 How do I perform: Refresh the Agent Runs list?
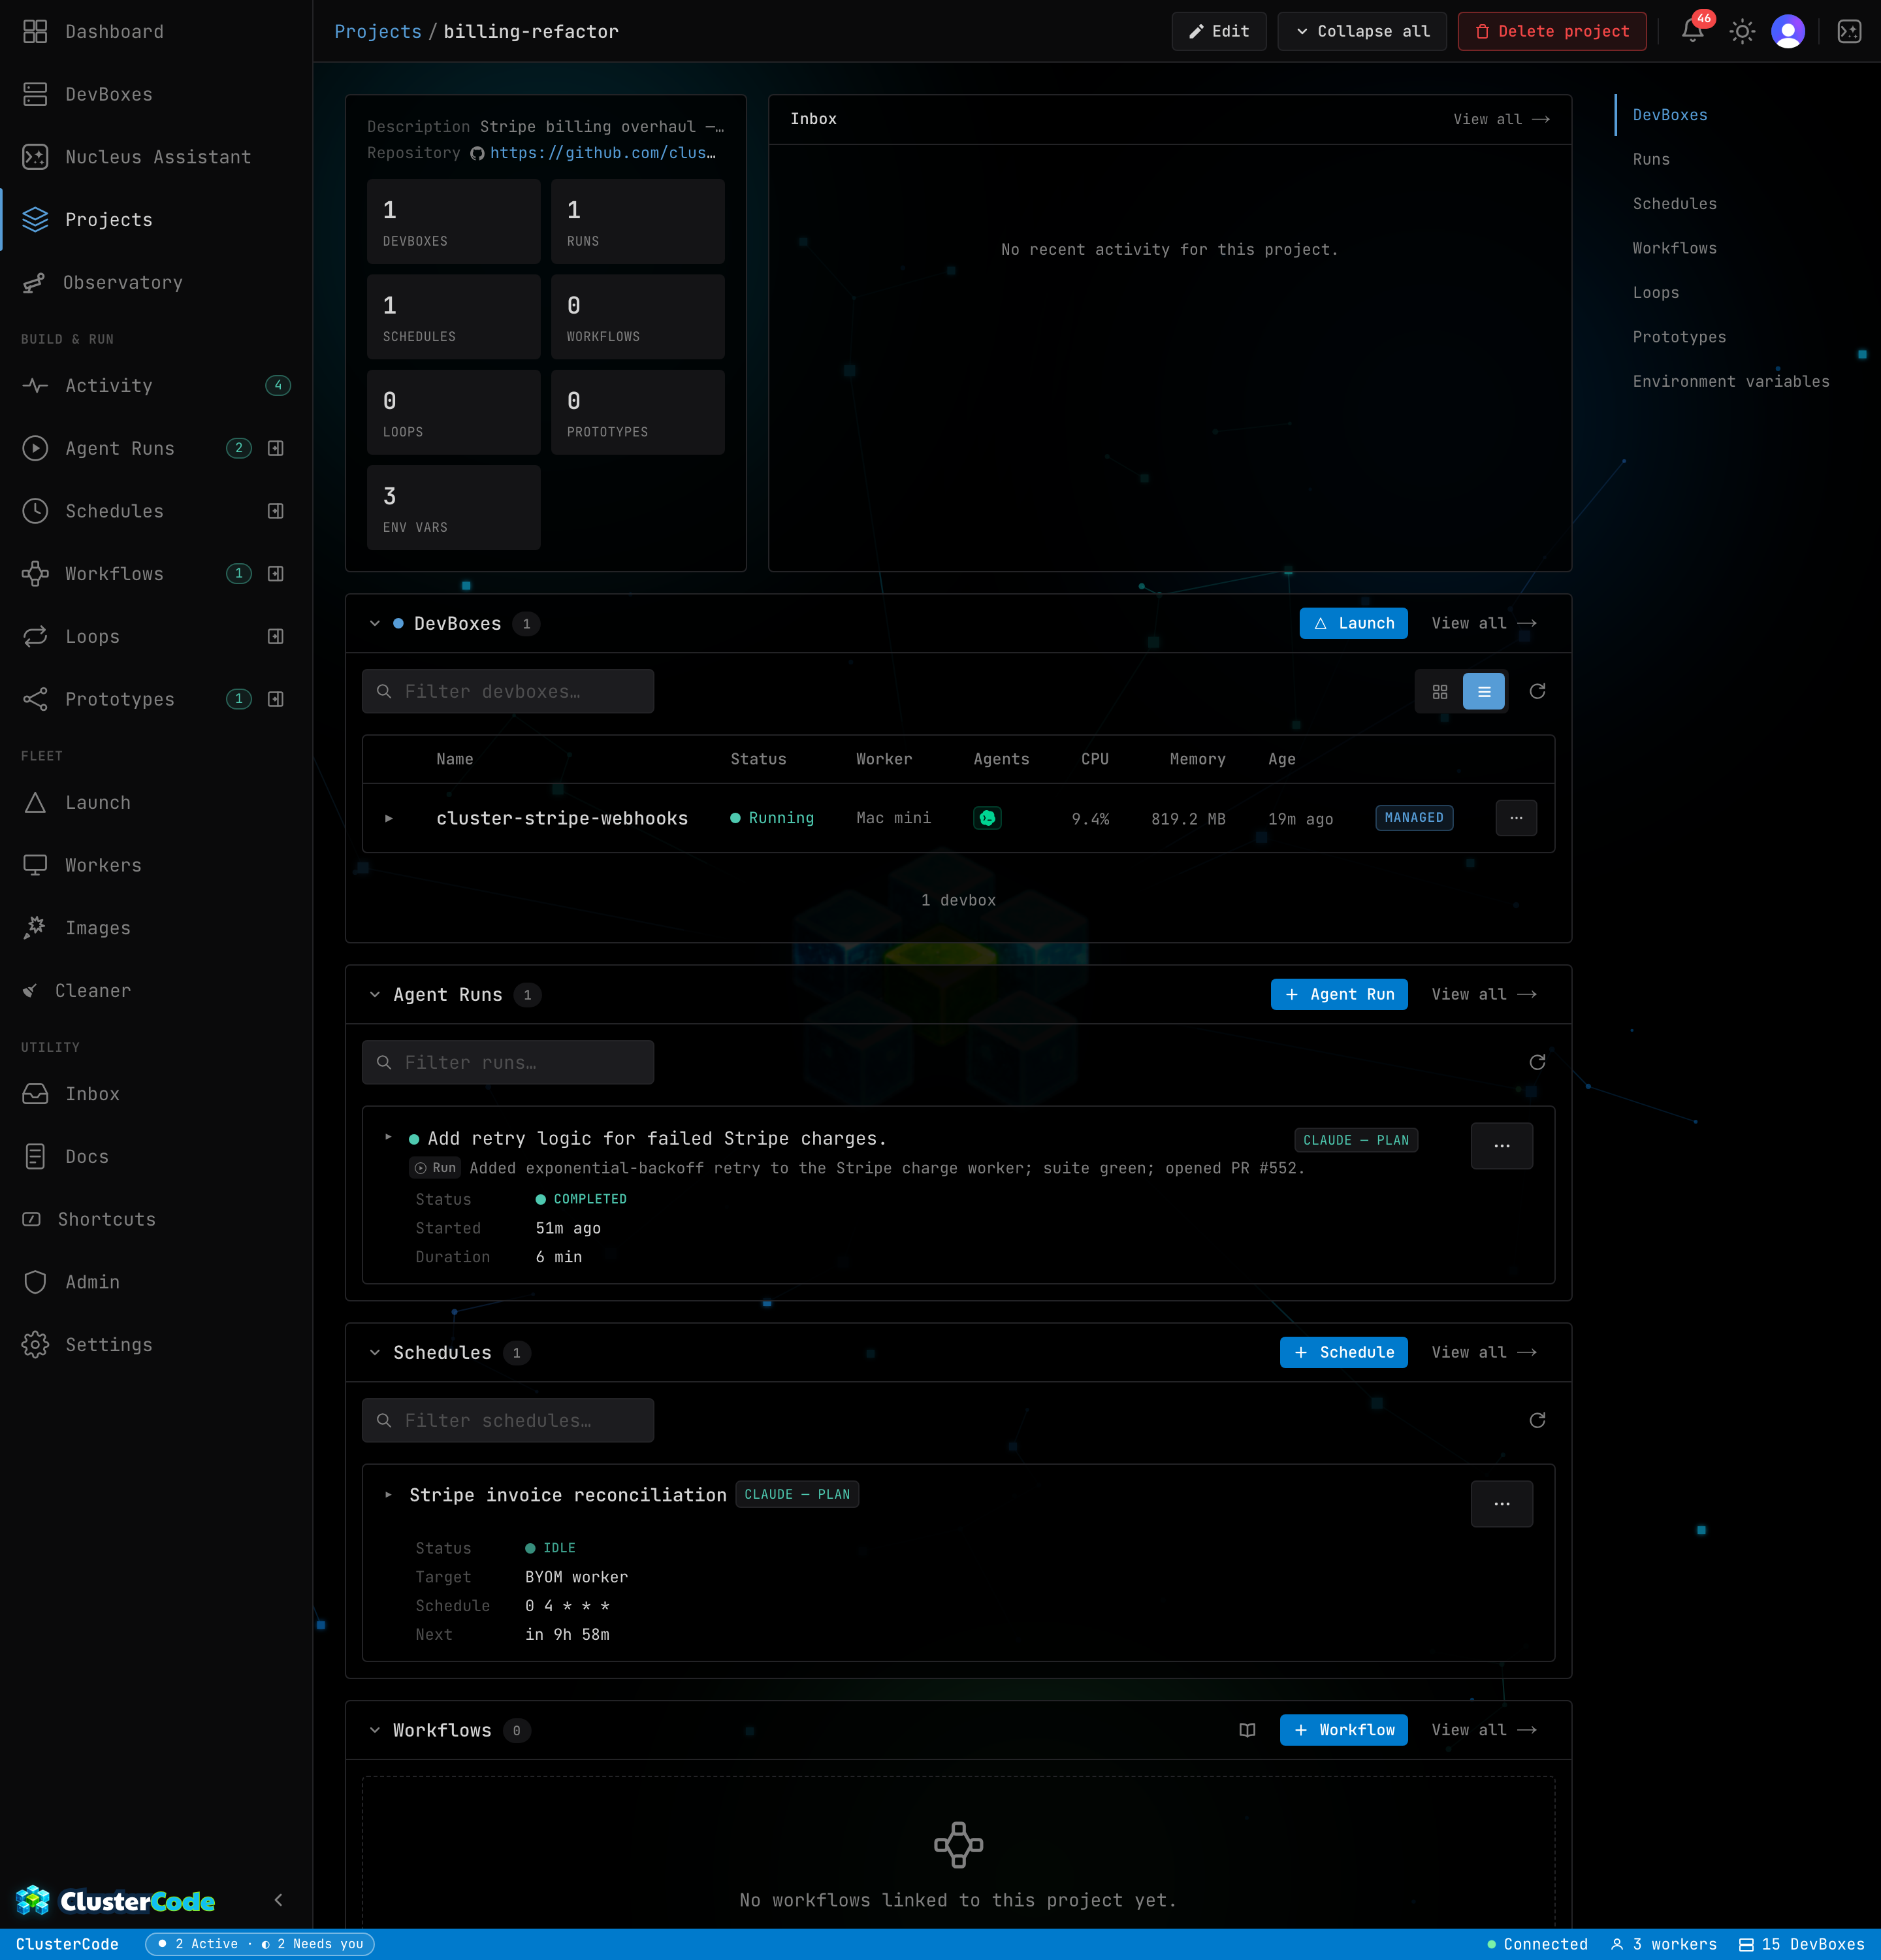coord(1537,1062)
